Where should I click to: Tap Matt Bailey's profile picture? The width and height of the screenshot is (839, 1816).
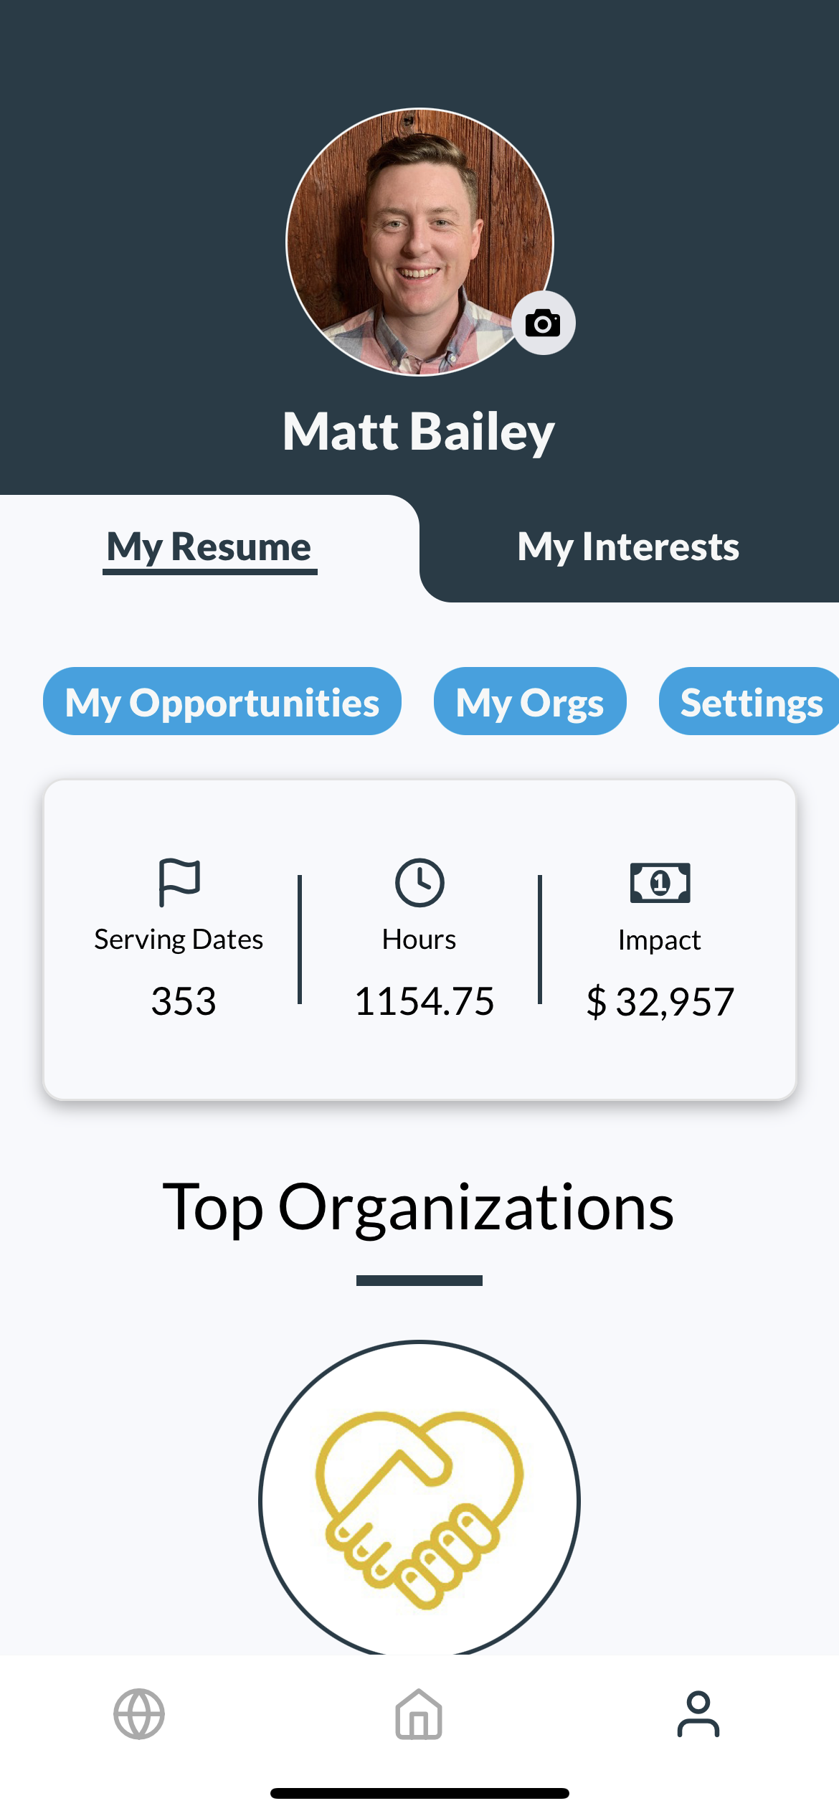coord(419,242)
